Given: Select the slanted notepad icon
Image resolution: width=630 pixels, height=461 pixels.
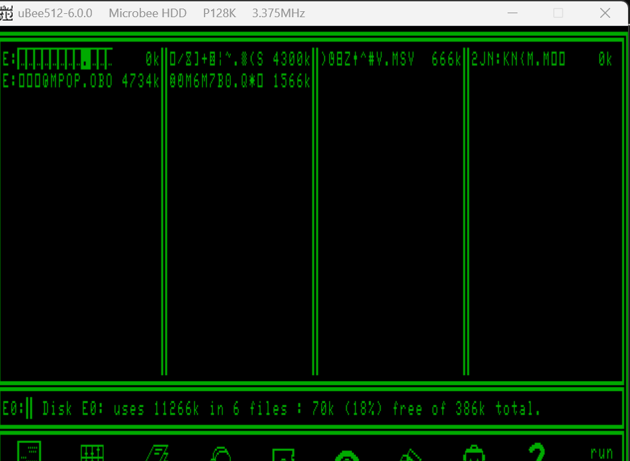Looking at the screenshot, I should pyautogui.click(x=156, y=453).
